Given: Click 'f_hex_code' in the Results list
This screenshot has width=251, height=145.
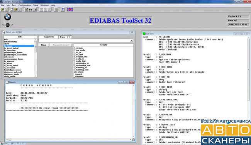Looking at the screenshot, I should point(79,50).
